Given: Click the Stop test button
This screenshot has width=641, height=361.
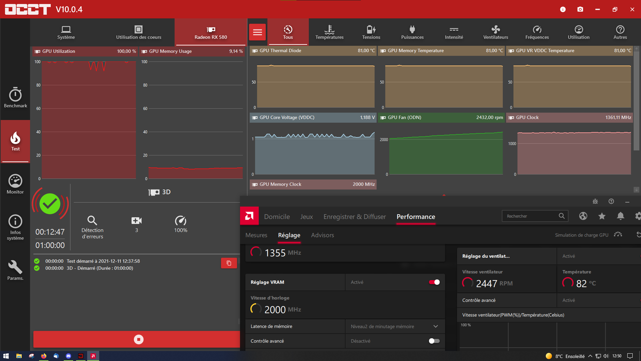Looking at the screenshot, I should (x=138, y=339).
